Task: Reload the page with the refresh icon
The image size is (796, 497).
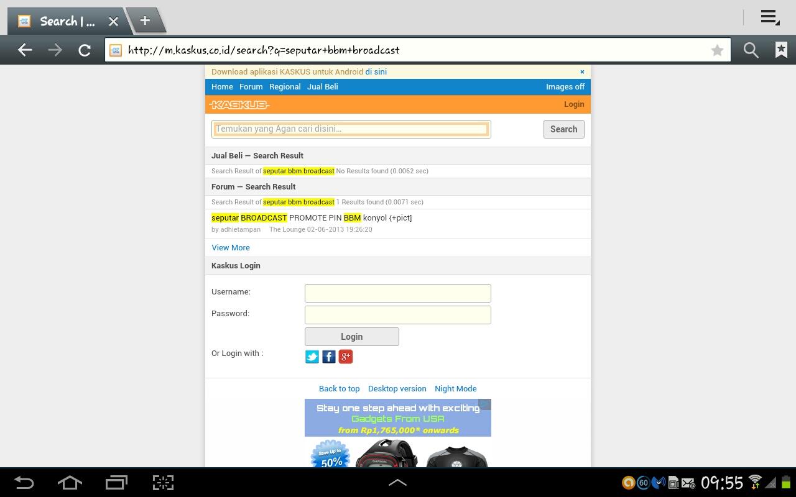Action: point(85,50)
